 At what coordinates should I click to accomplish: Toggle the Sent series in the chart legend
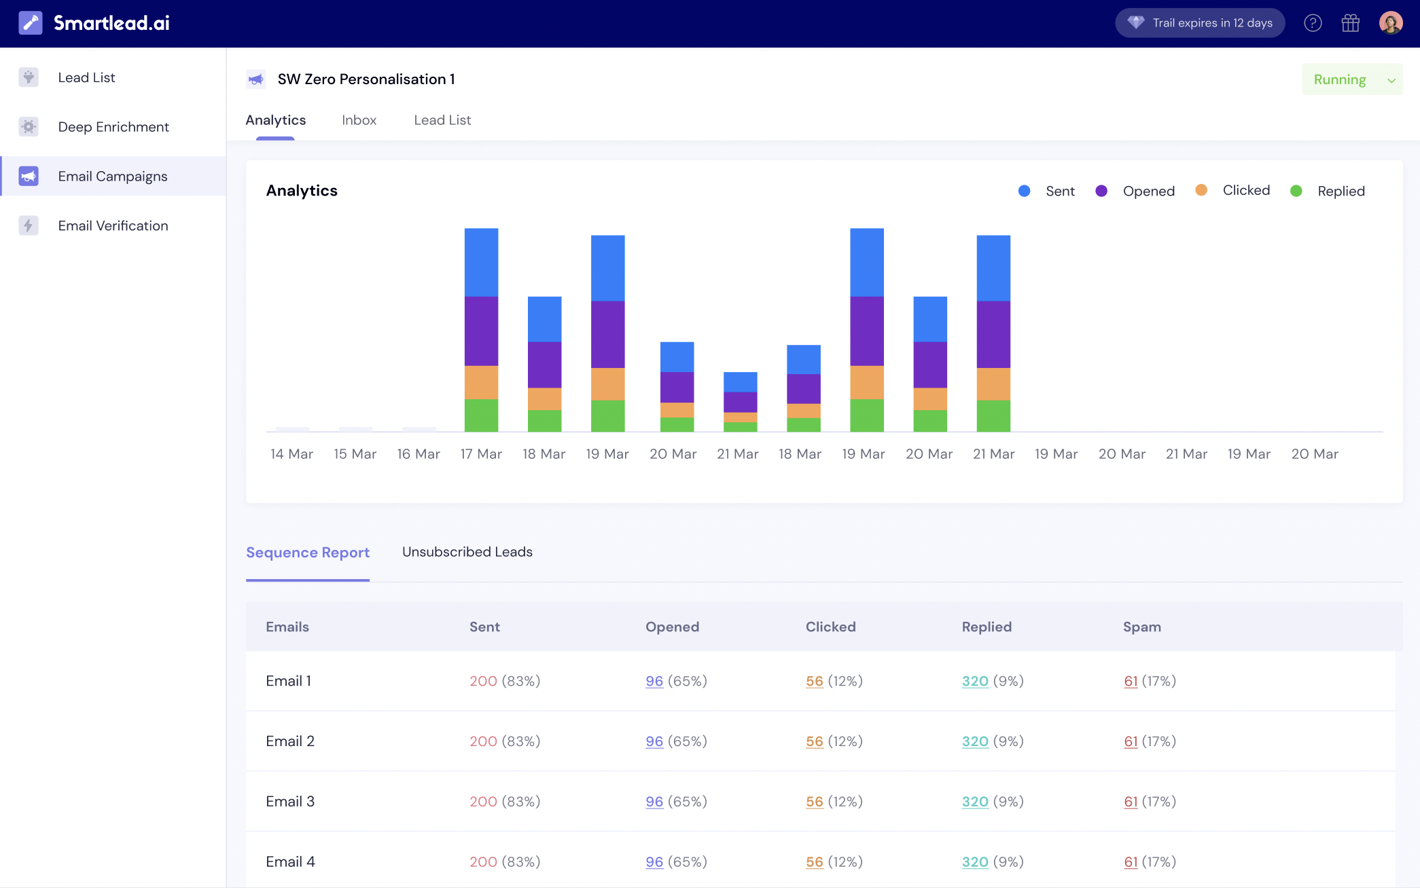point(1046,191)
